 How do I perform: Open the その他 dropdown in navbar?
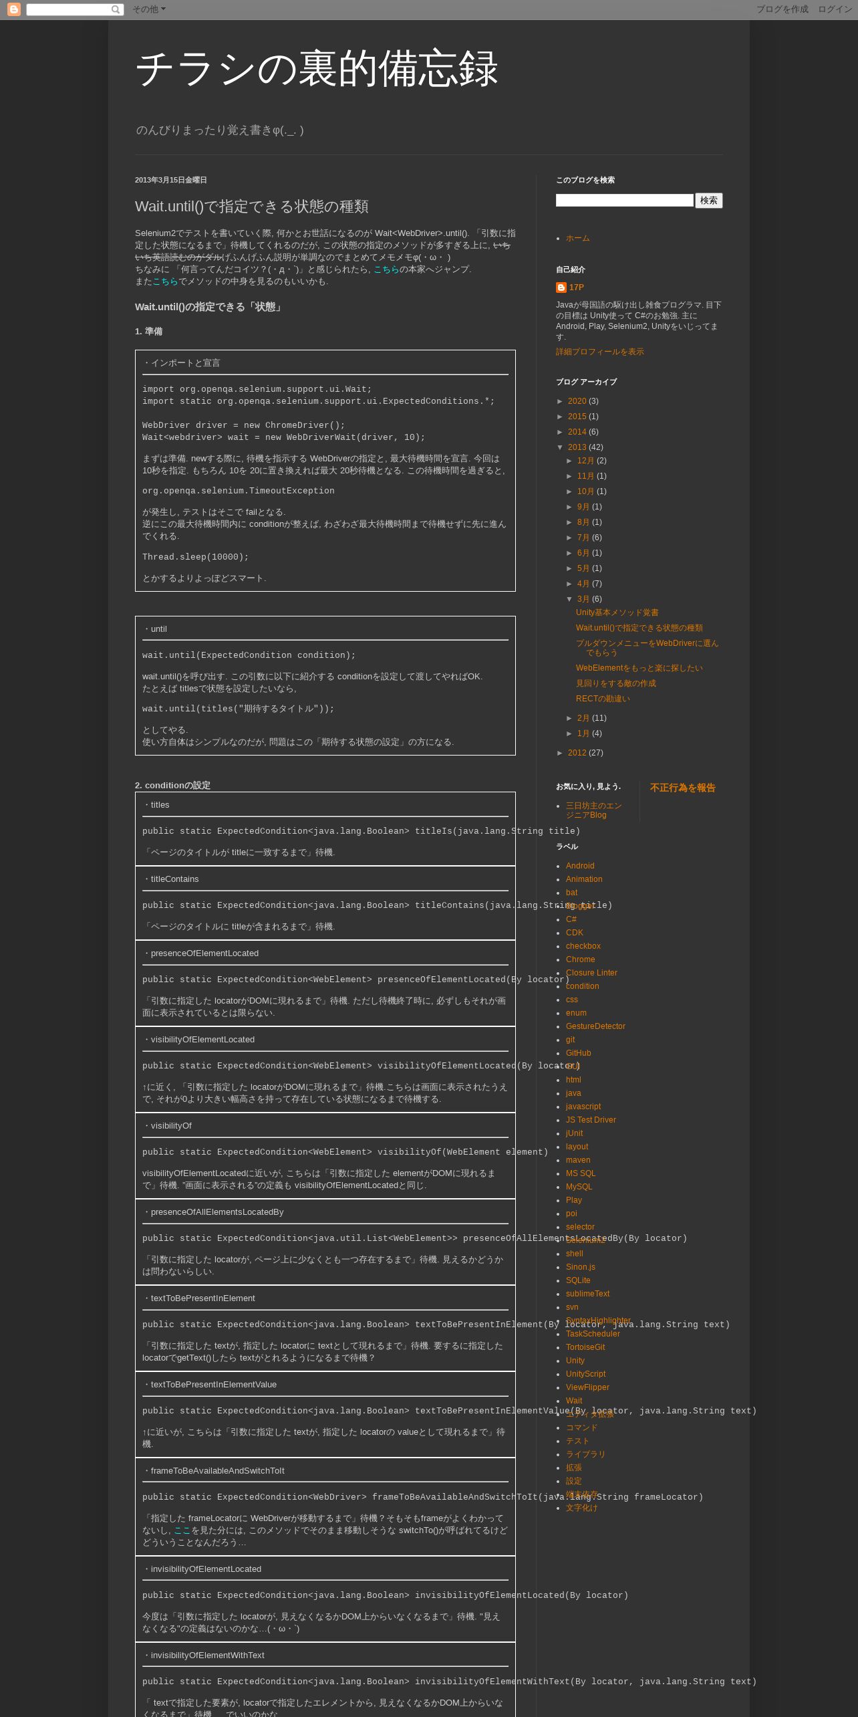(148, 9)
